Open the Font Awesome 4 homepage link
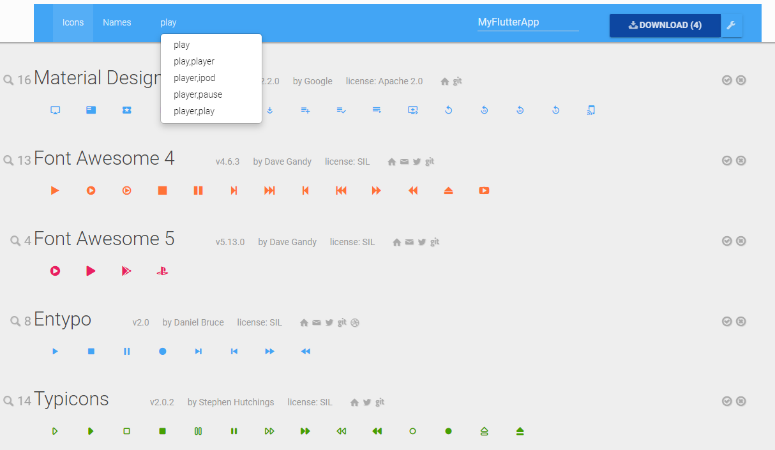Screen dimensions: 775x450 click(x=392, y=162)
